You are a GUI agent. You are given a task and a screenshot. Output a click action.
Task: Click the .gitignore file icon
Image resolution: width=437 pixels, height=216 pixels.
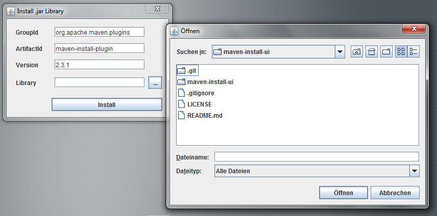point(181,93)
